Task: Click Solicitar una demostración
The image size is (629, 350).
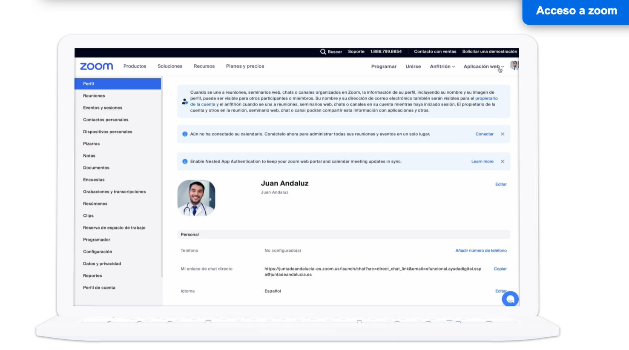Action: coord(490,52)
